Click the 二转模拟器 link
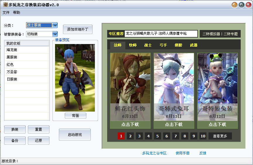Image resolution: width=253 pixels, height=165 pixels. click(x=210, y=34)
